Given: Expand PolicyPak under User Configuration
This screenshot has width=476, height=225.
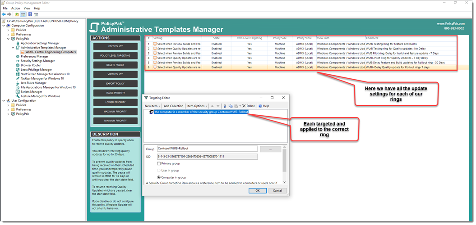Looking at the screenshot, I should pyautogui.click(x=8, y=114).
